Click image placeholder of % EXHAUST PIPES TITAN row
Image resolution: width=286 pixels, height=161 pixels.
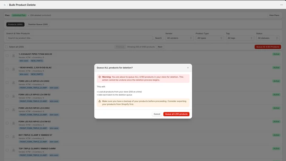tap(14, 56)
